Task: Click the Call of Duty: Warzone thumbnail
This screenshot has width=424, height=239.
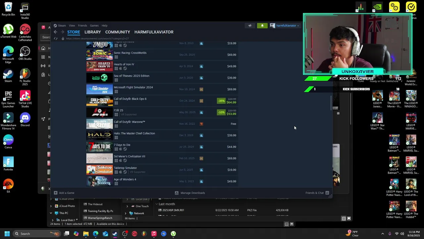Action: pyautogui.click(x=99, y=124)
